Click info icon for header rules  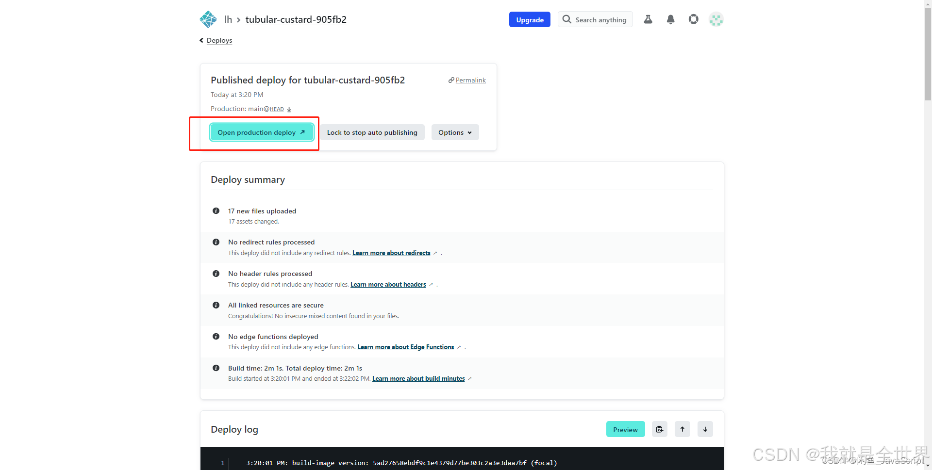(216, 274)
